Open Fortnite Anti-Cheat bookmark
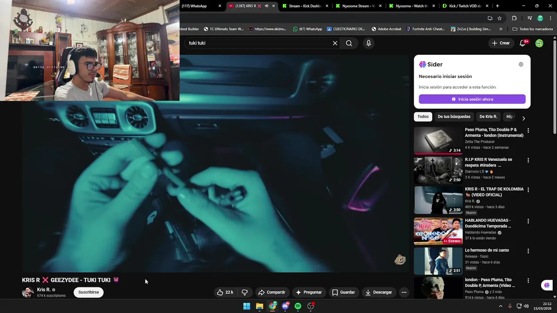557x313 pixels. pyautogui.click(x=426, y=29)
